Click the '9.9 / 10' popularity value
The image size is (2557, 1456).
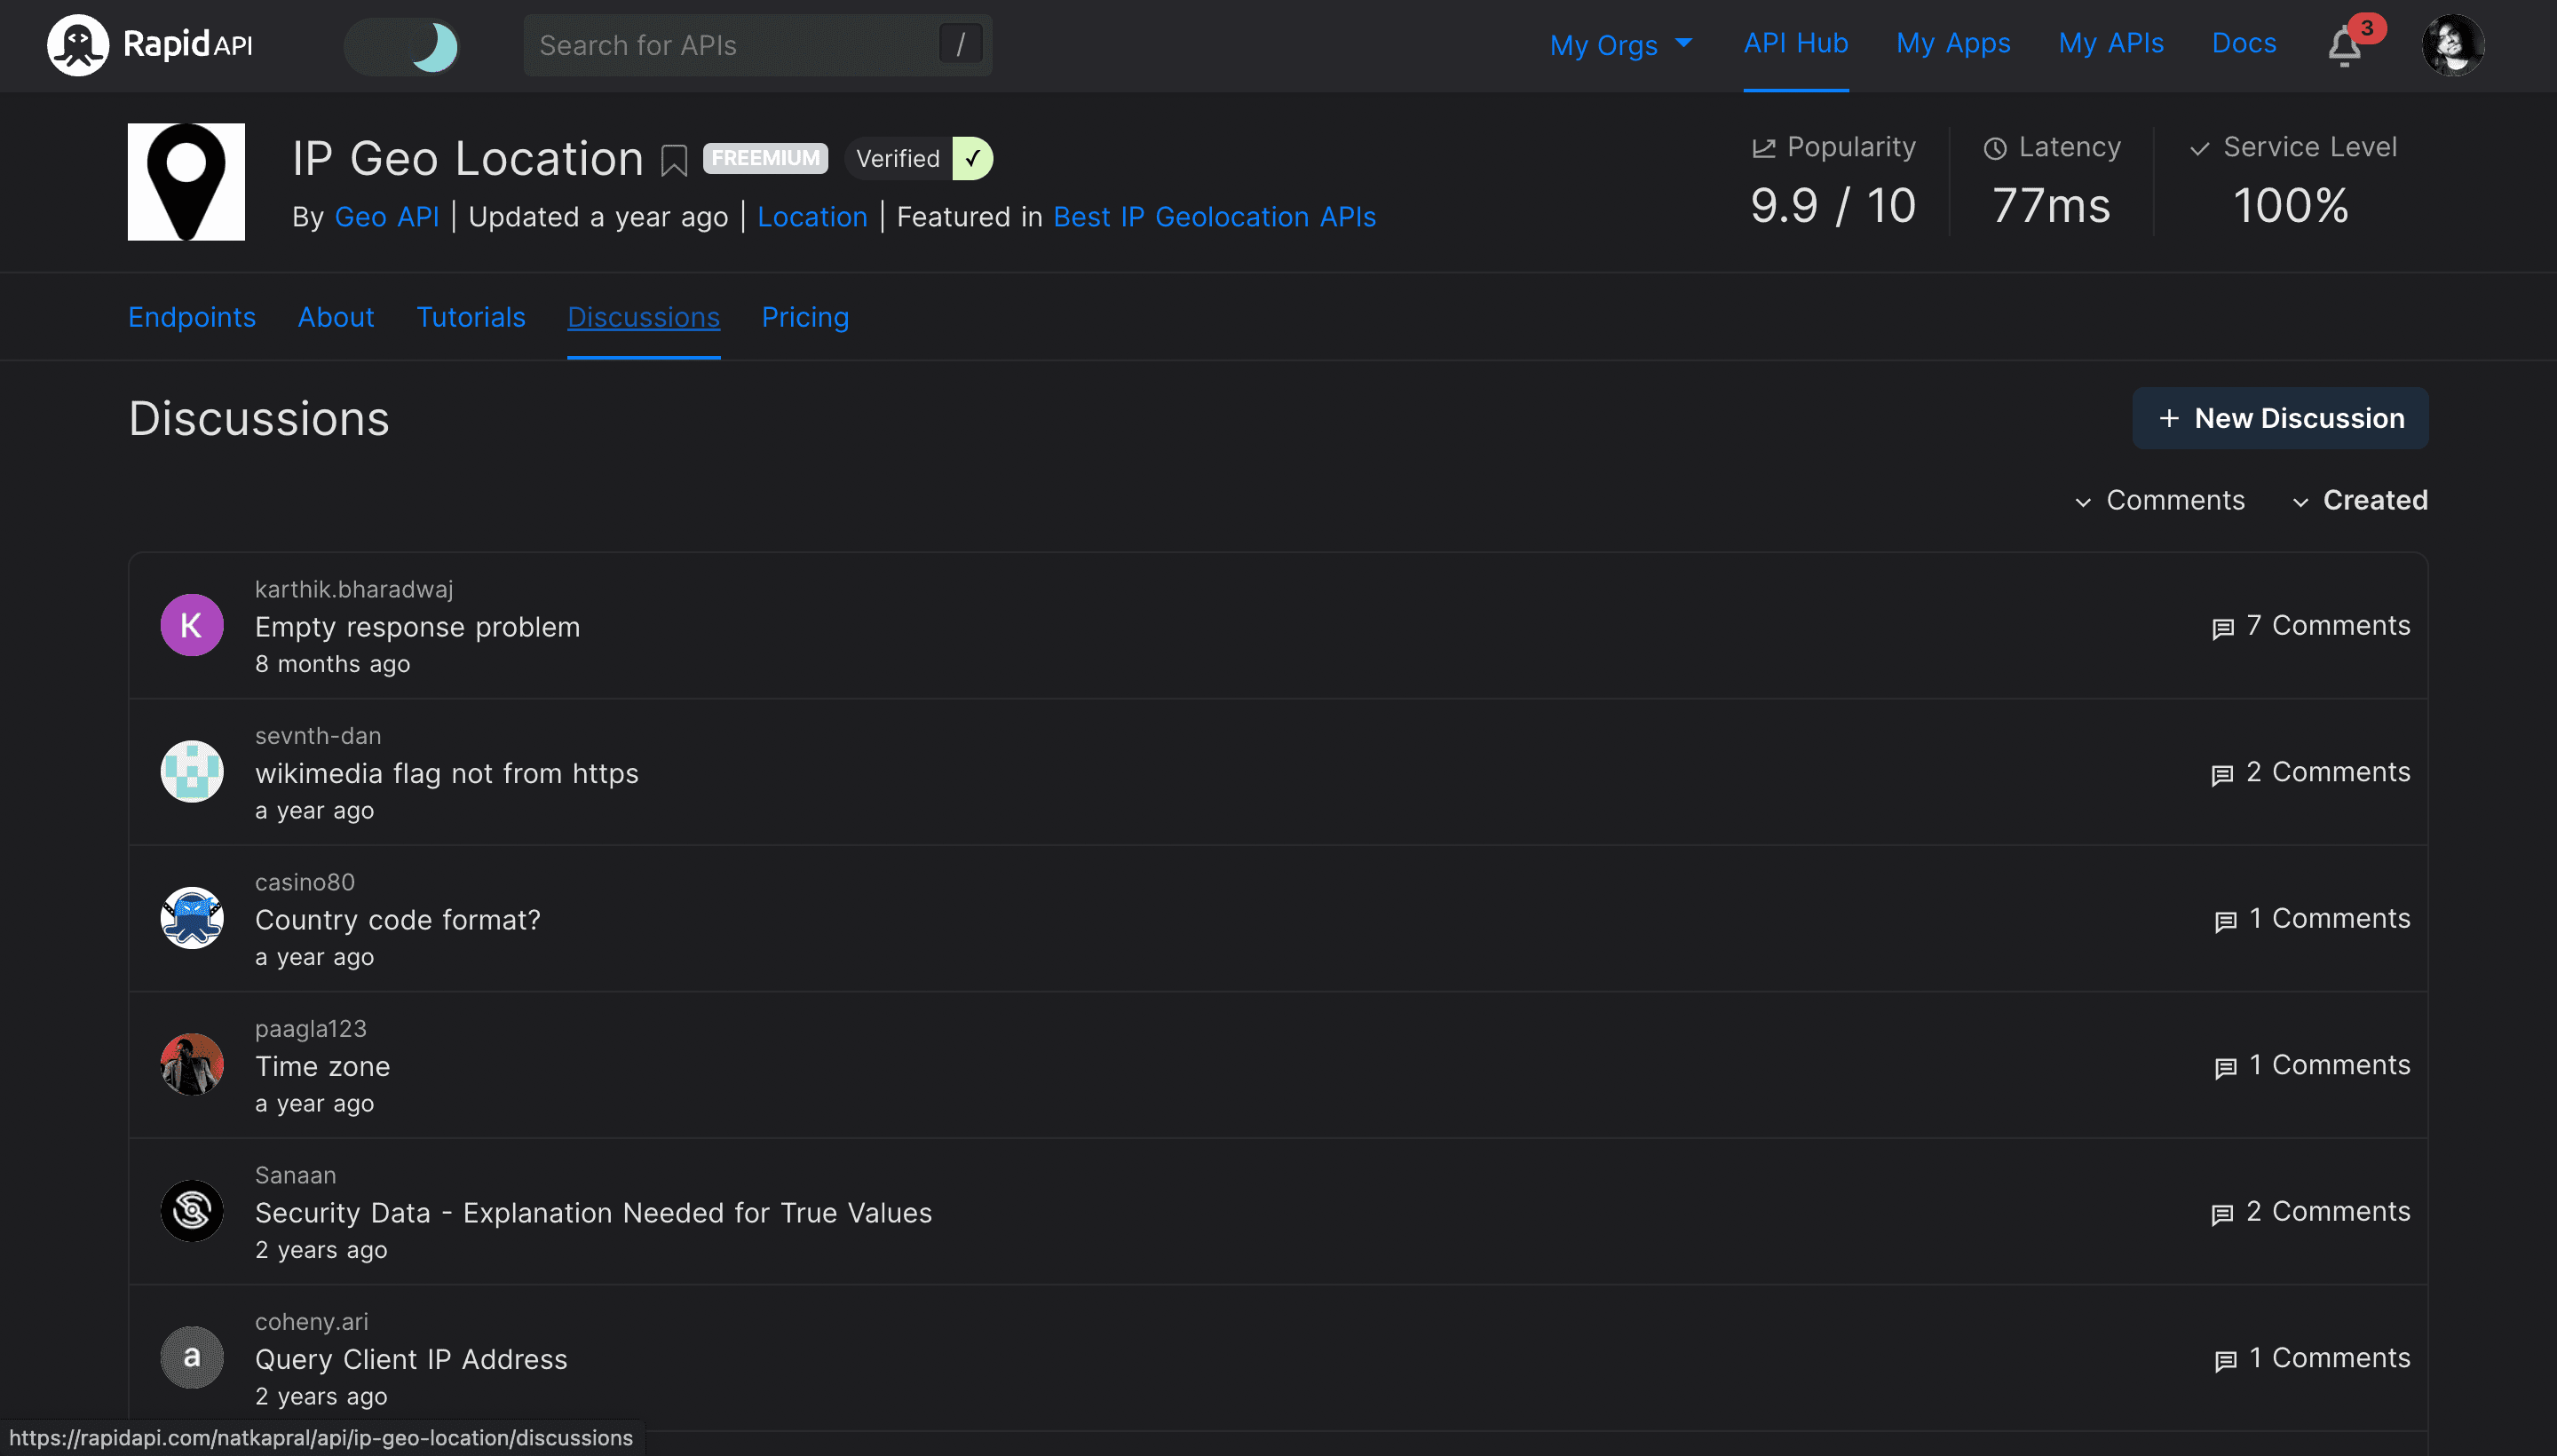coord(1832,206)
